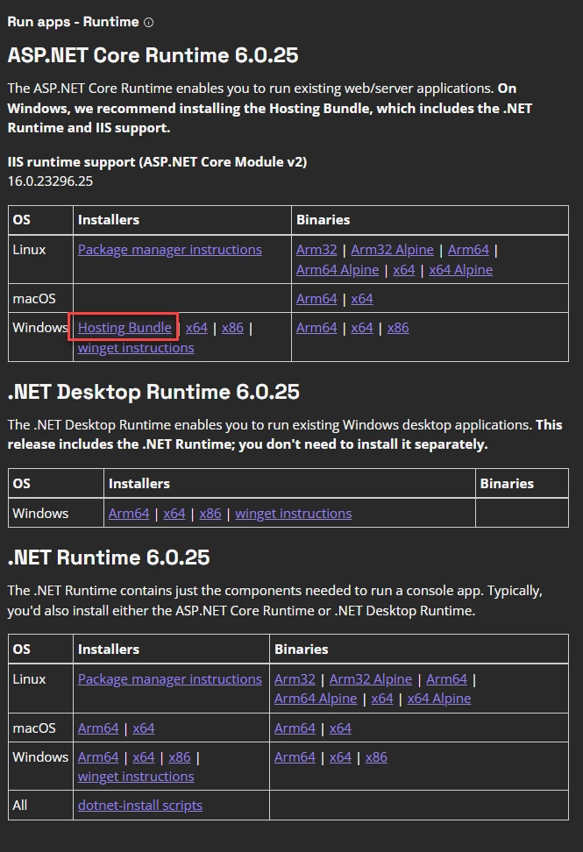This screenshot has width=583, height=852.
Task: Download .NET Runtime Windows x64 binary
Action: tap(340, 757)
